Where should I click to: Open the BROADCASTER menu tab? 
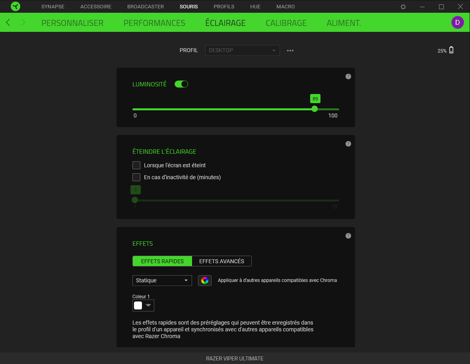point(146,7)
